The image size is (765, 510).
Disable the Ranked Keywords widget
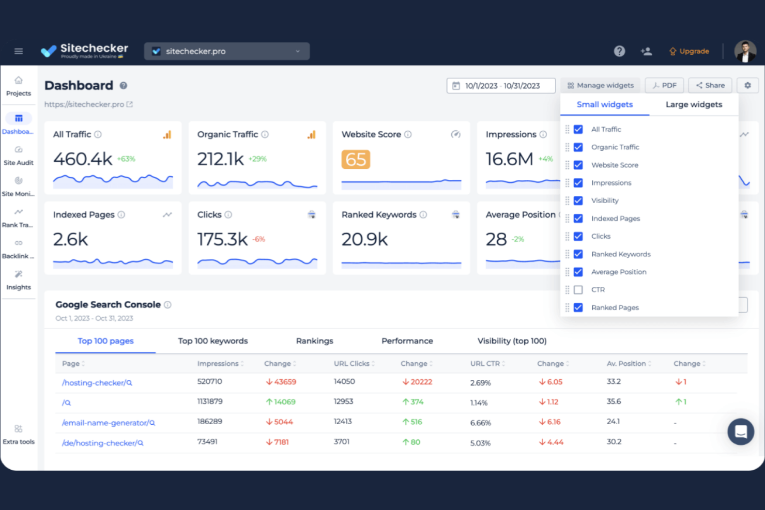578,254
